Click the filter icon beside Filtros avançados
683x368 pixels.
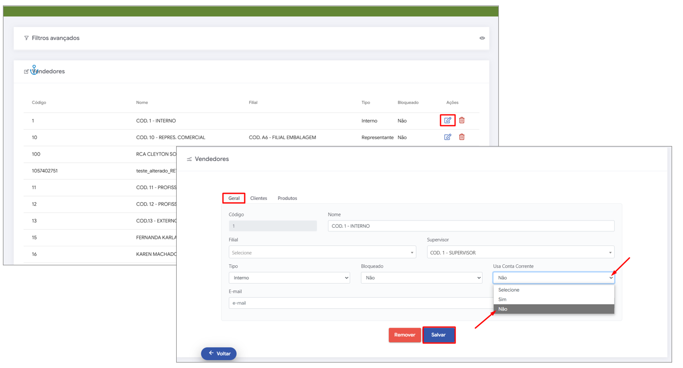(x=26, y=38)
